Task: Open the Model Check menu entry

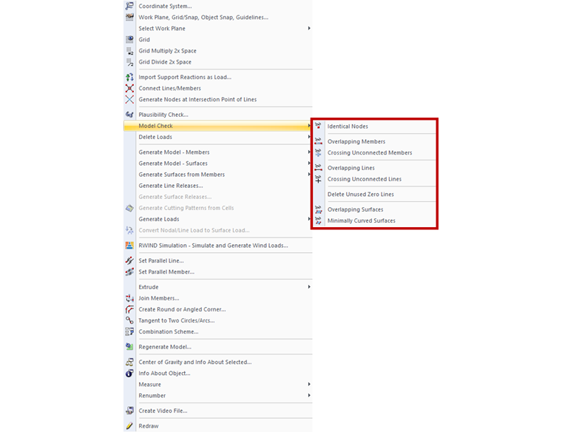Action: pyautogui.click(x=217, y=126)
